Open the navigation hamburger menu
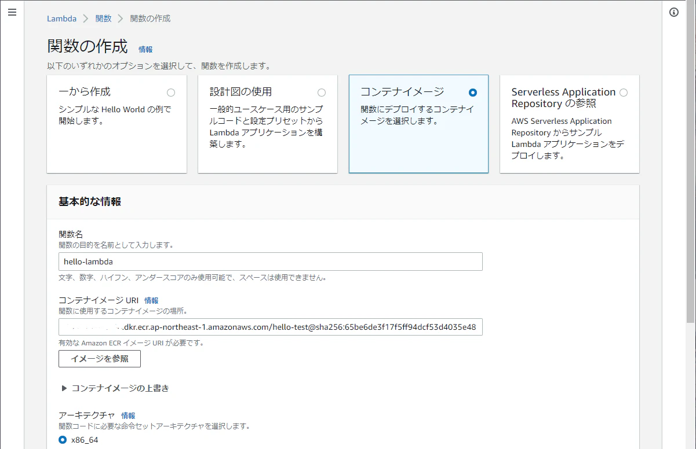This screenshot has width=696, height=449. (x=12, y=12)
